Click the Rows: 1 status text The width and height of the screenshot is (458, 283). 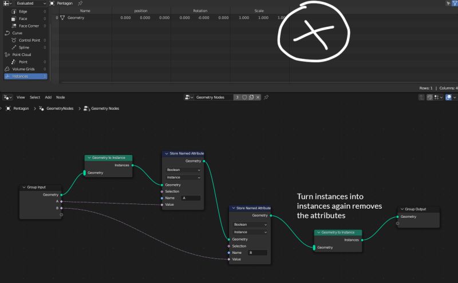[x=425, y=88]
